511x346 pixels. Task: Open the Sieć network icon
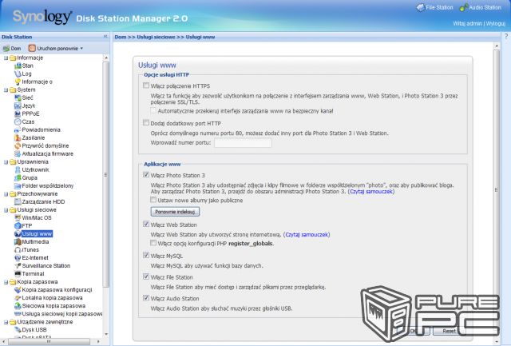click(x=18, y=97)
